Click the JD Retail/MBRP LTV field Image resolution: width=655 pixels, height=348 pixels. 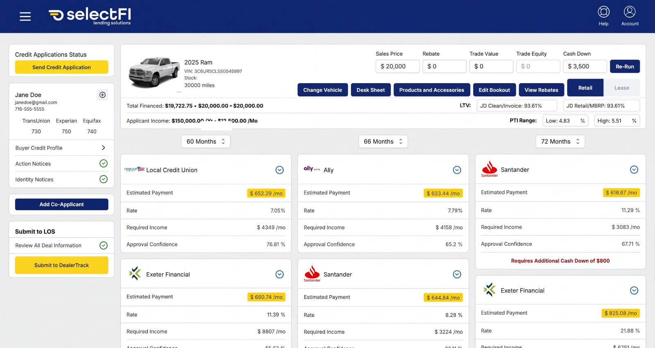click(x=601, y=106)
